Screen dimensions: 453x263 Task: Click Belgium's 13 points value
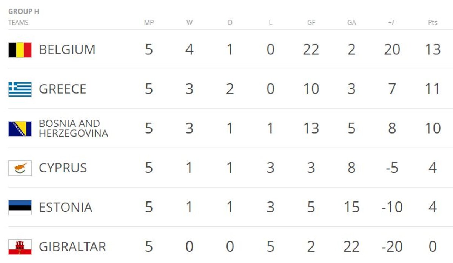point(433,50)
